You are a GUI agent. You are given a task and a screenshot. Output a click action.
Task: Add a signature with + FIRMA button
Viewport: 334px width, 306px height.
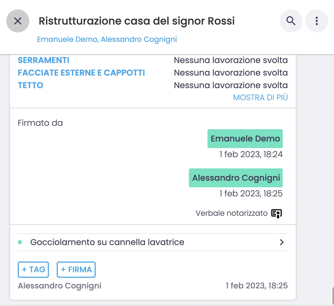[76, 269]
